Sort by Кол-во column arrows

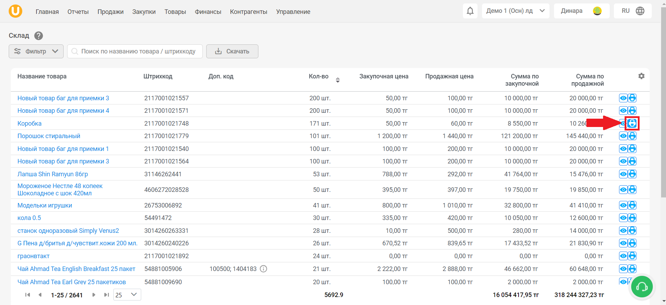(338, 80)
